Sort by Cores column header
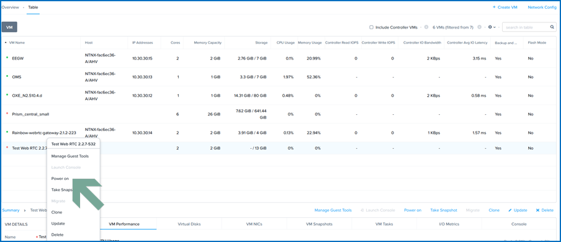 (175, 43)
